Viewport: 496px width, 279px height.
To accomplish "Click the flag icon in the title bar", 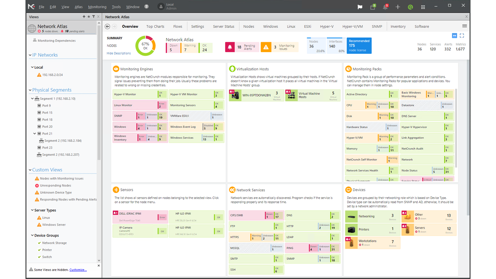I will coord(359,7).
